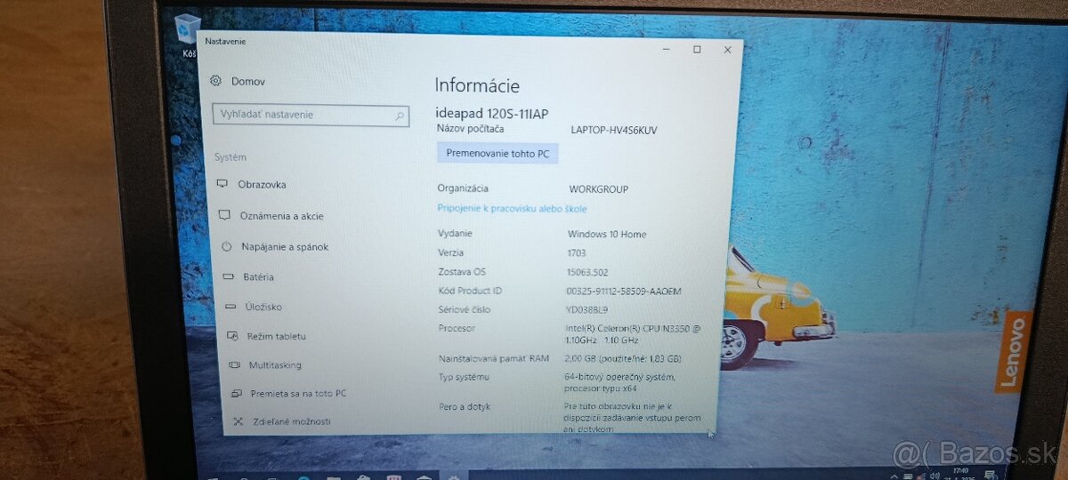Viewport: 1068px width, 480px height.
Task: Click the Procesor label
Action: point(457,329)
